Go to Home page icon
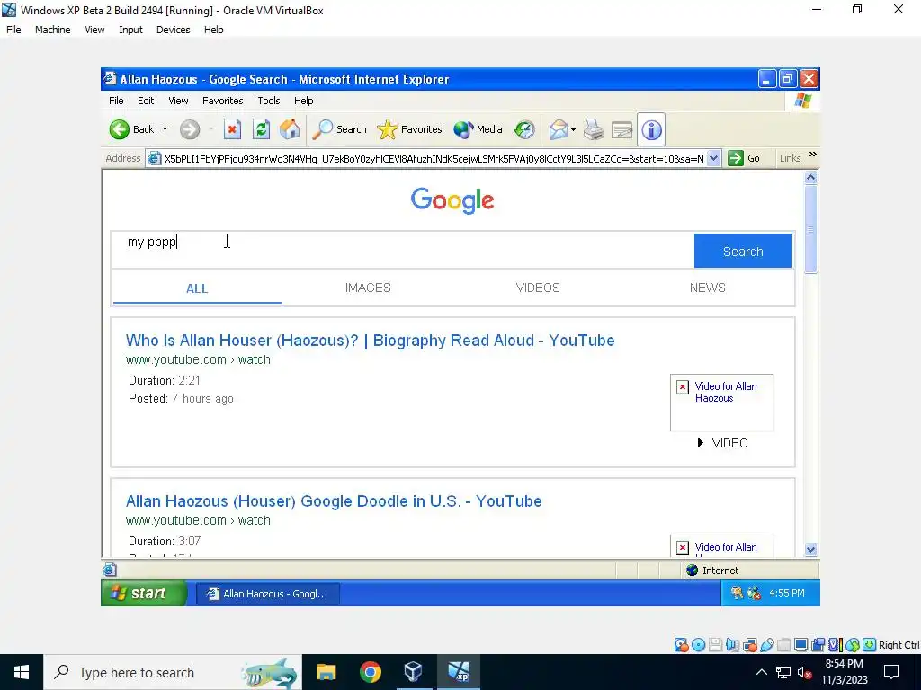Viewport: 921px width, 690px height. pos(290,129)
